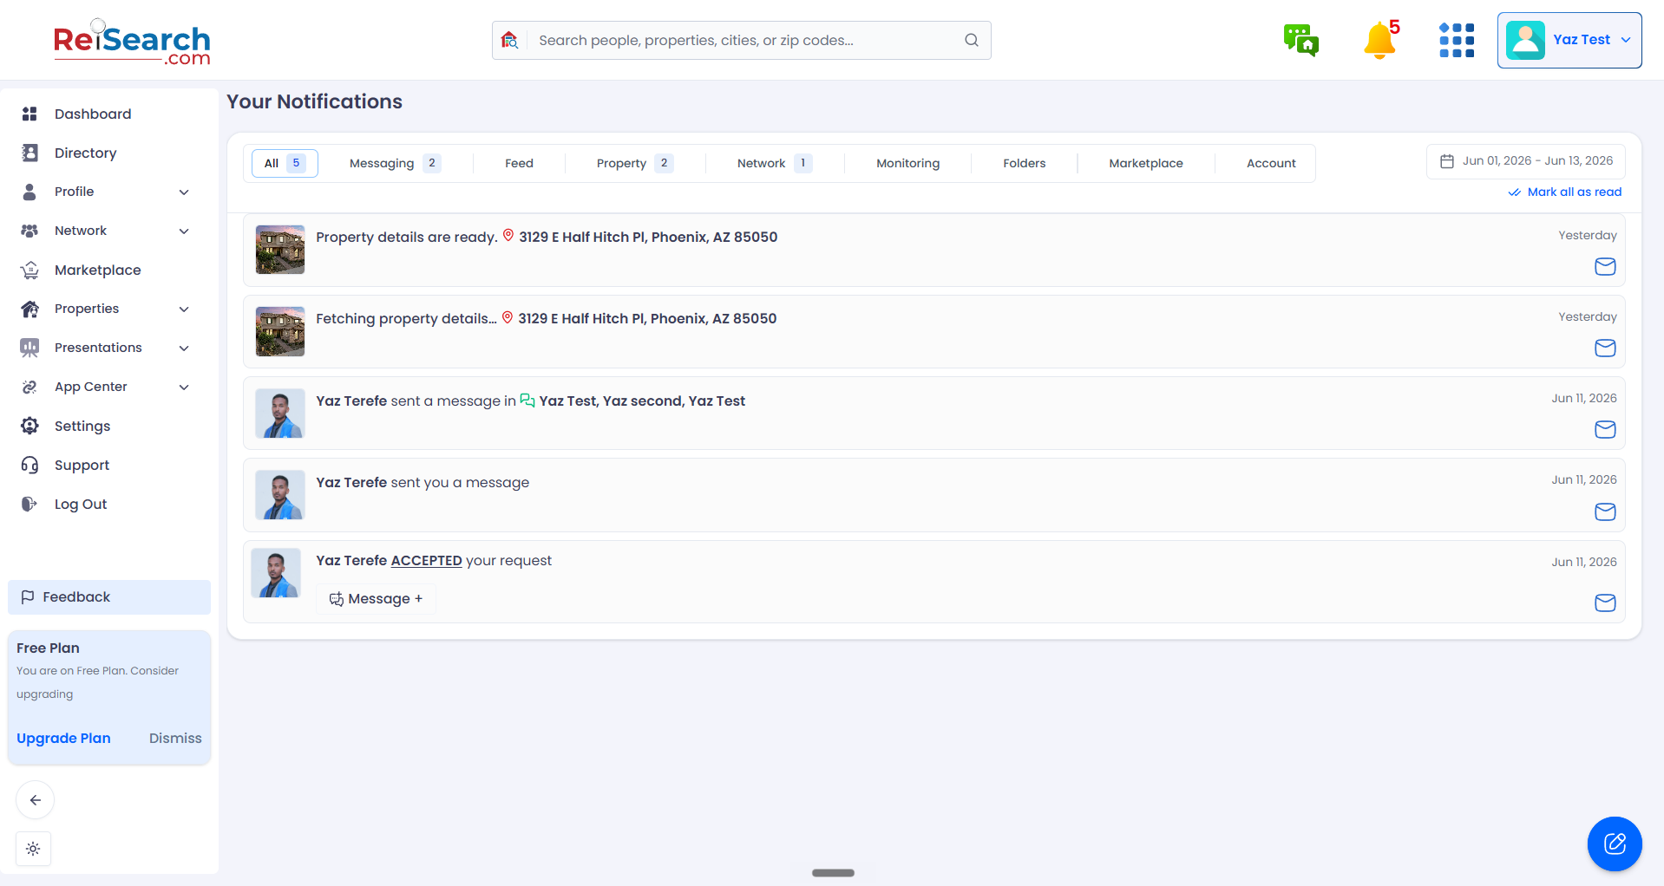Open the messaging chat icon in header

tap(1300, 40)
